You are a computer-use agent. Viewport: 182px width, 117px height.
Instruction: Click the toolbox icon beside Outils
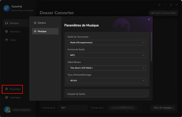[x=6, y=40]
